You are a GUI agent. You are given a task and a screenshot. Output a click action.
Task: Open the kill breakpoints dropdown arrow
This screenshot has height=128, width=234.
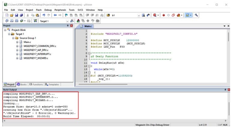coord(181,15)
